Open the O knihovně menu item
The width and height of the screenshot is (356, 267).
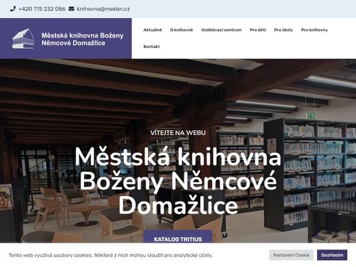(x=181, y=30)
